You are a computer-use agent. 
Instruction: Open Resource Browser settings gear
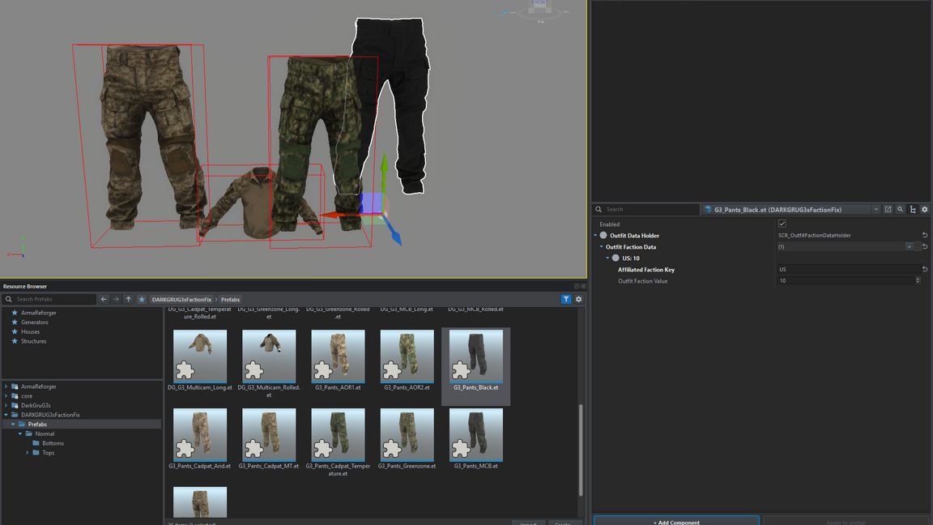[x=578, y=299]
